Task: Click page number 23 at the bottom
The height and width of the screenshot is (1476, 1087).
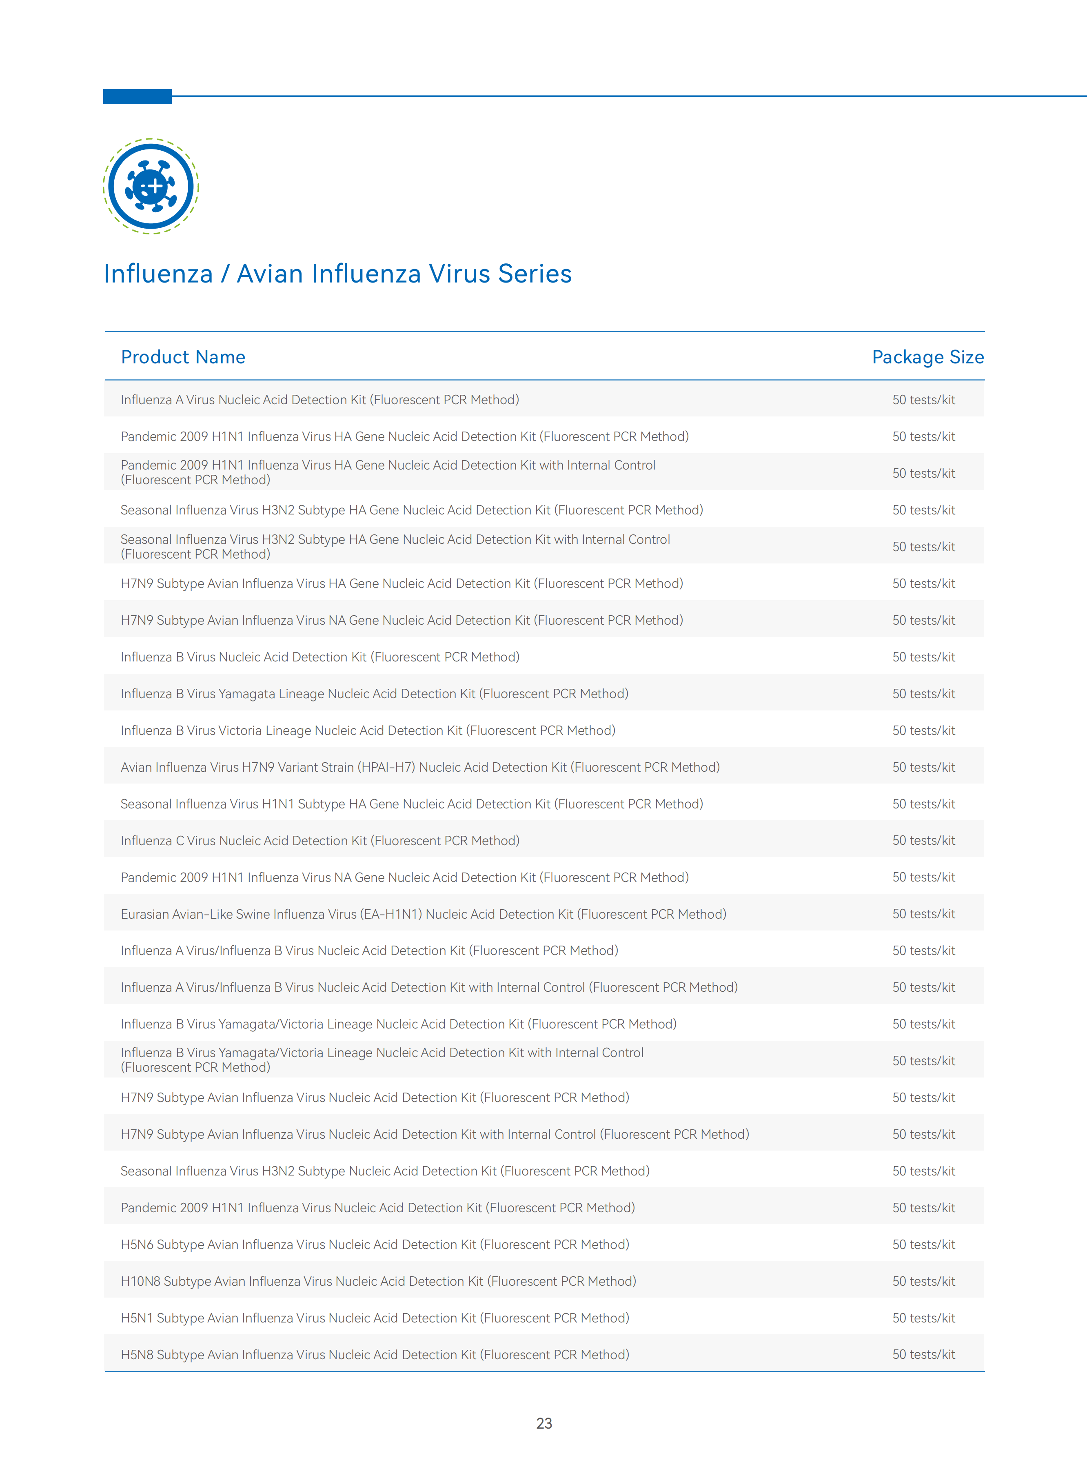Action: (544, 1423)
